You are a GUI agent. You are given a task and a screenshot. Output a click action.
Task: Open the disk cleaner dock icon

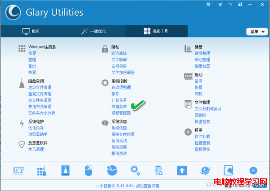pyautogui.click(x=65, y=170)
